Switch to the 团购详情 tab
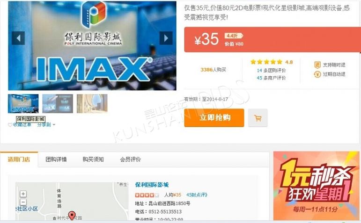Viewport: 361px width, 223px height. (x=56, y=159)
